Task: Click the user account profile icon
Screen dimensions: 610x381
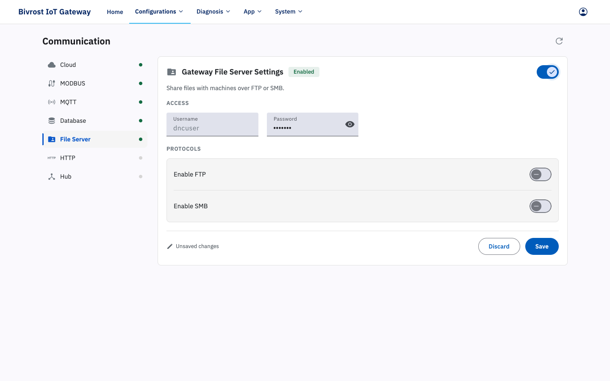Action: tap(583, 12)
